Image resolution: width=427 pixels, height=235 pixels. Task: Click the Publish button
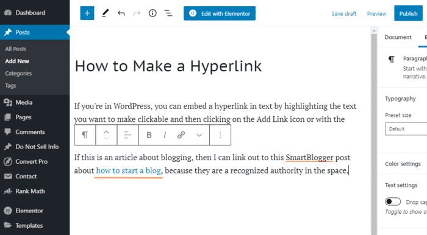click(x=408, y=13)
